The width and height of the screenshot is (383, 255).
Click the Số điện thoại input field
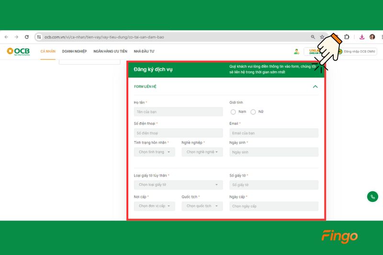[178, 133]
